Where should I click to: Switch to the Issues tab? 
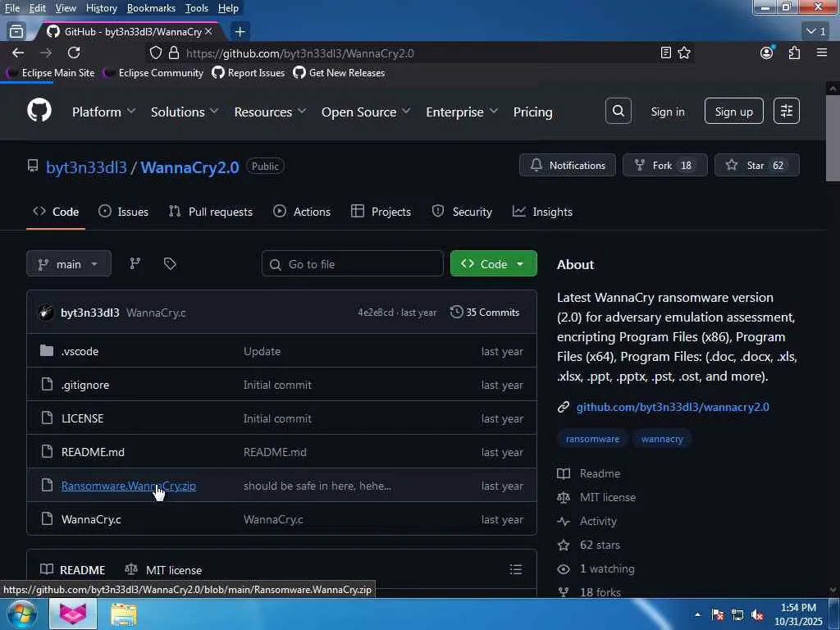click(x=124, y=212)
